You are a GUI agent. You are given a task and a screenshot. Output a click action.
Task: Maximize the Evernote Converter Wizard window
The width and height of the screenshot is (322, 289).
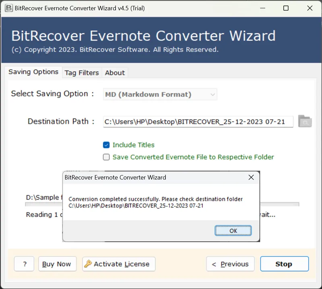pos(286,8)
